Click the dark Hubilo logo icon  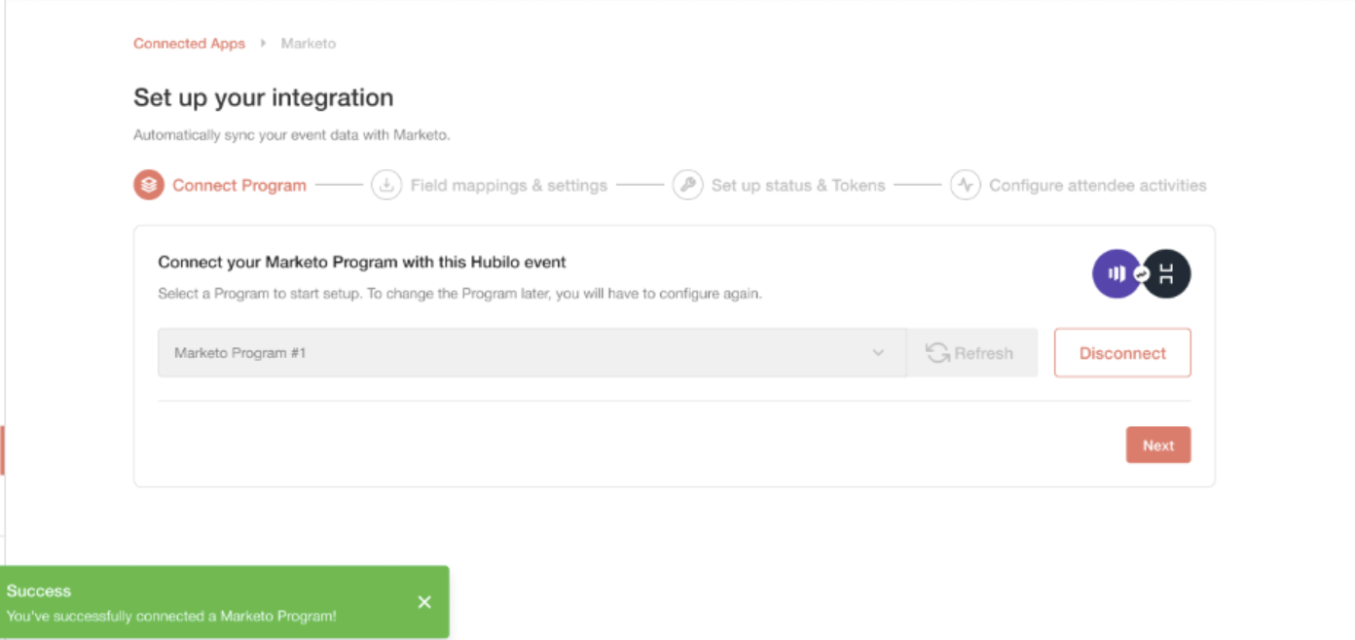(x=1166, y=274)
